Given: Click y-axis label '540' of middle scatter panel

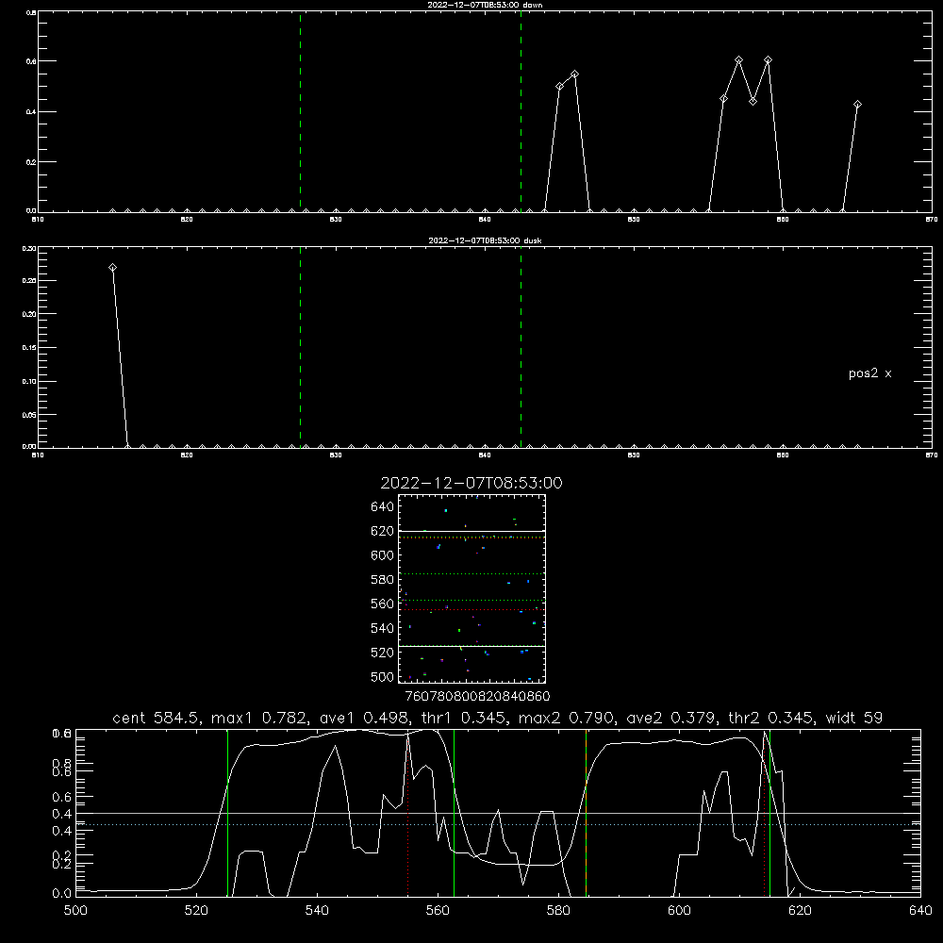Looking at the screenshot, I should click(x=383, y=628).
